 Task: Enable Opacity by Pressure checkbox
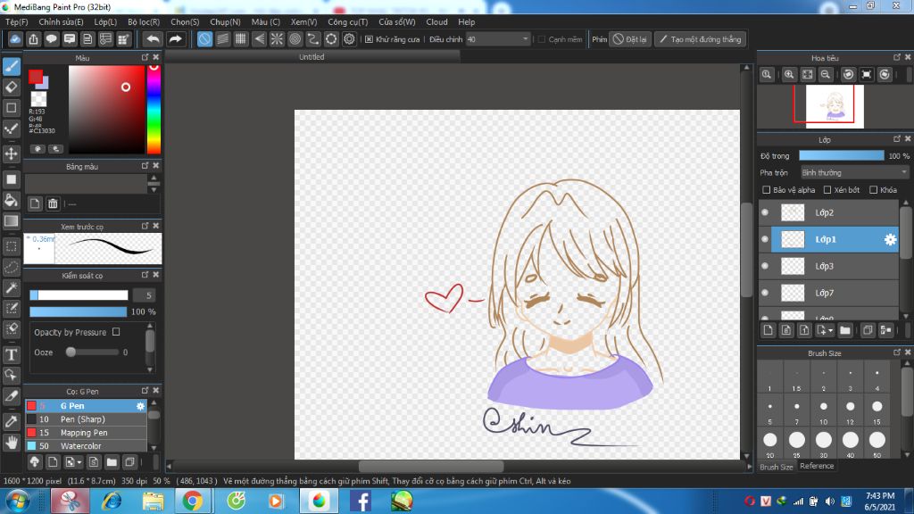(116, 332)
